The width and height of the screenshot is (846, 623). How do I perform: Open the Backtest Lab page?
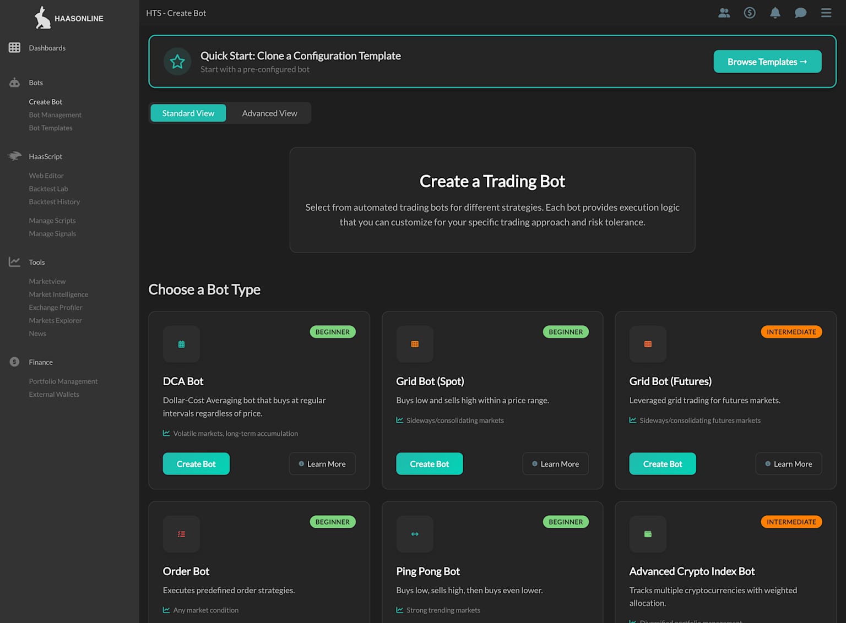[48, 188]
